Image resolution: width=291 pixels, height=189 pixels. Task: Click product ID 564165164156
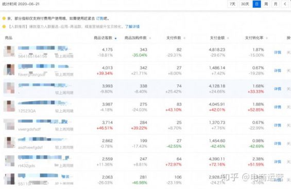tap(32, 56)
